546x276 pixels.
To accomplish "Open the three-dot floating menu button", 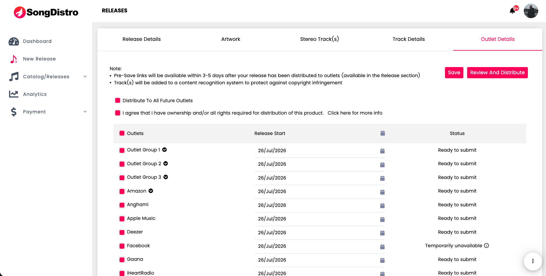I will 533,261.
